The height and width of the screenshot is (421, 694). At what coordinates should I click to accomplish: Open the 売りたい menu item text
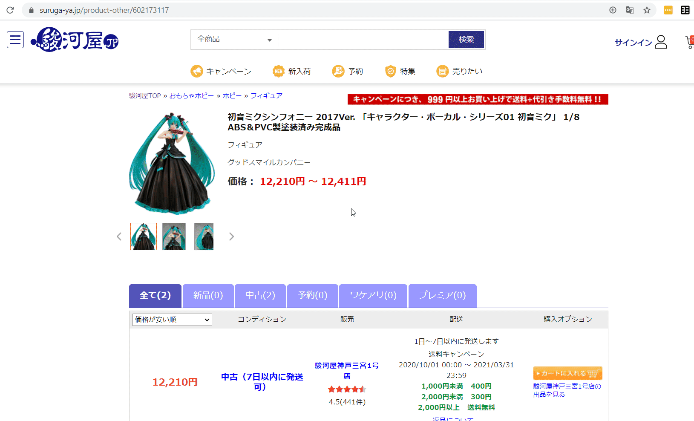(467, 72)
